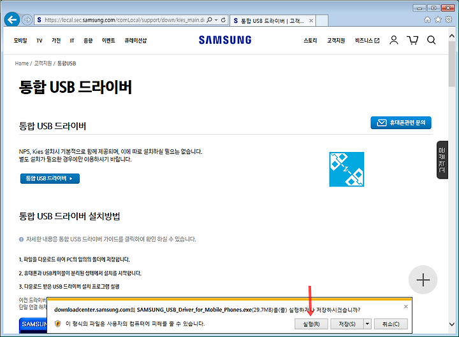Click the scrollbar down arrow

[452, 324]
